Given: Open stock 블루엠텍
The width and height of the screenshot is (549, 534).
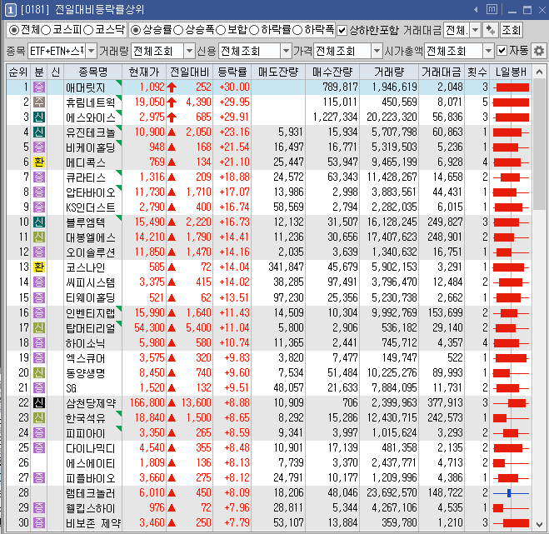Looking at the screenshot, I should click(85, 222).
